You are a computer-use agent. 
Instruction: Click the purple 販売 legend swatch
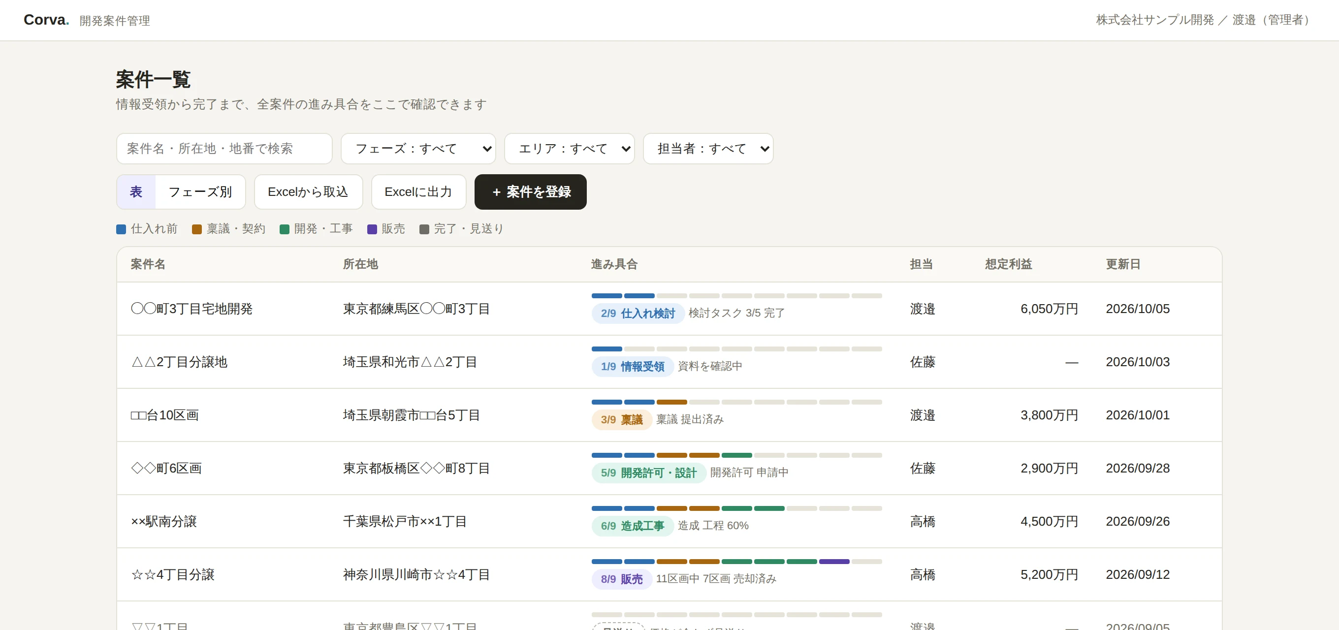[372, 229]
